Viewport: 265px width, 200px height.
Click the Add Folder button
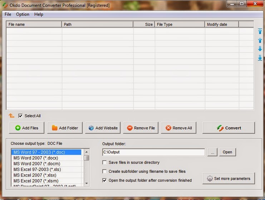click(x=65, y=128)
